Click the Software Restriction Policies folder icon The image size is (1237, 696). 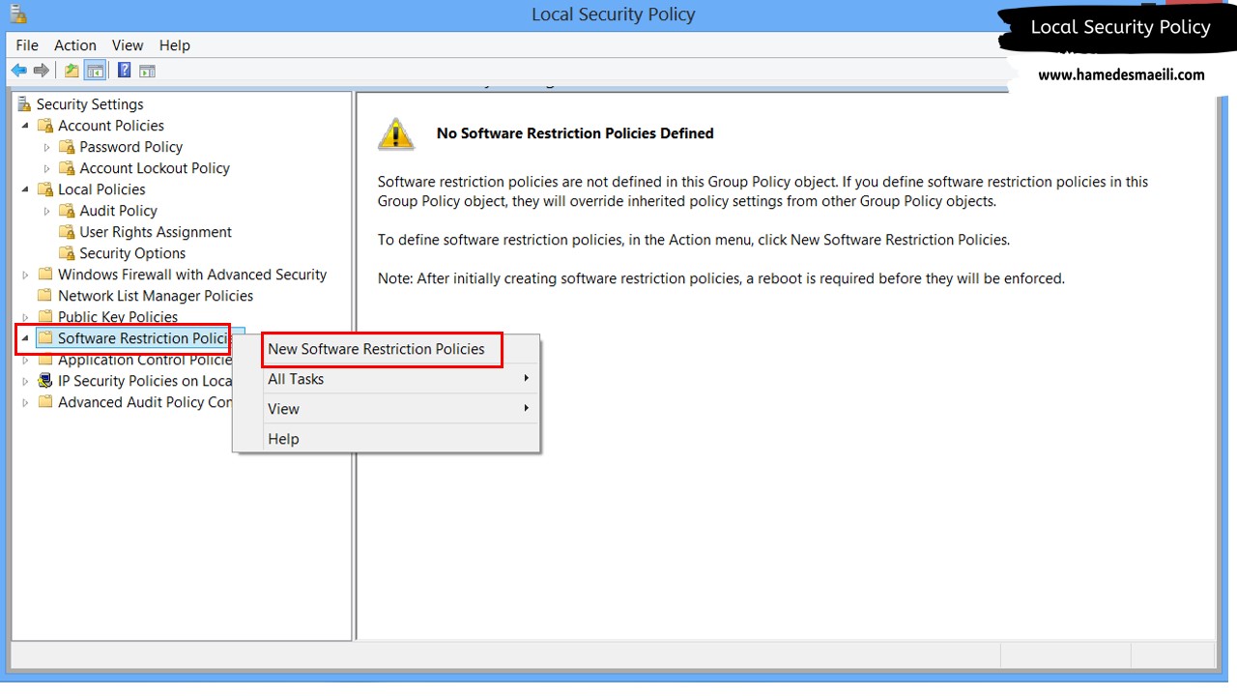click(x=44, y=338)
